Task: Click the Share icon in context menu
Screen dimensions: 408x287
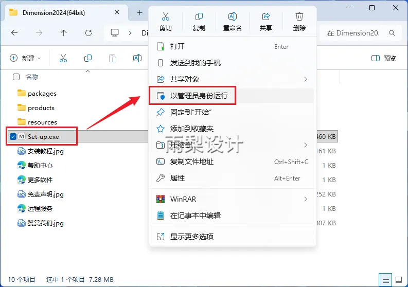Action: [266, 17]
